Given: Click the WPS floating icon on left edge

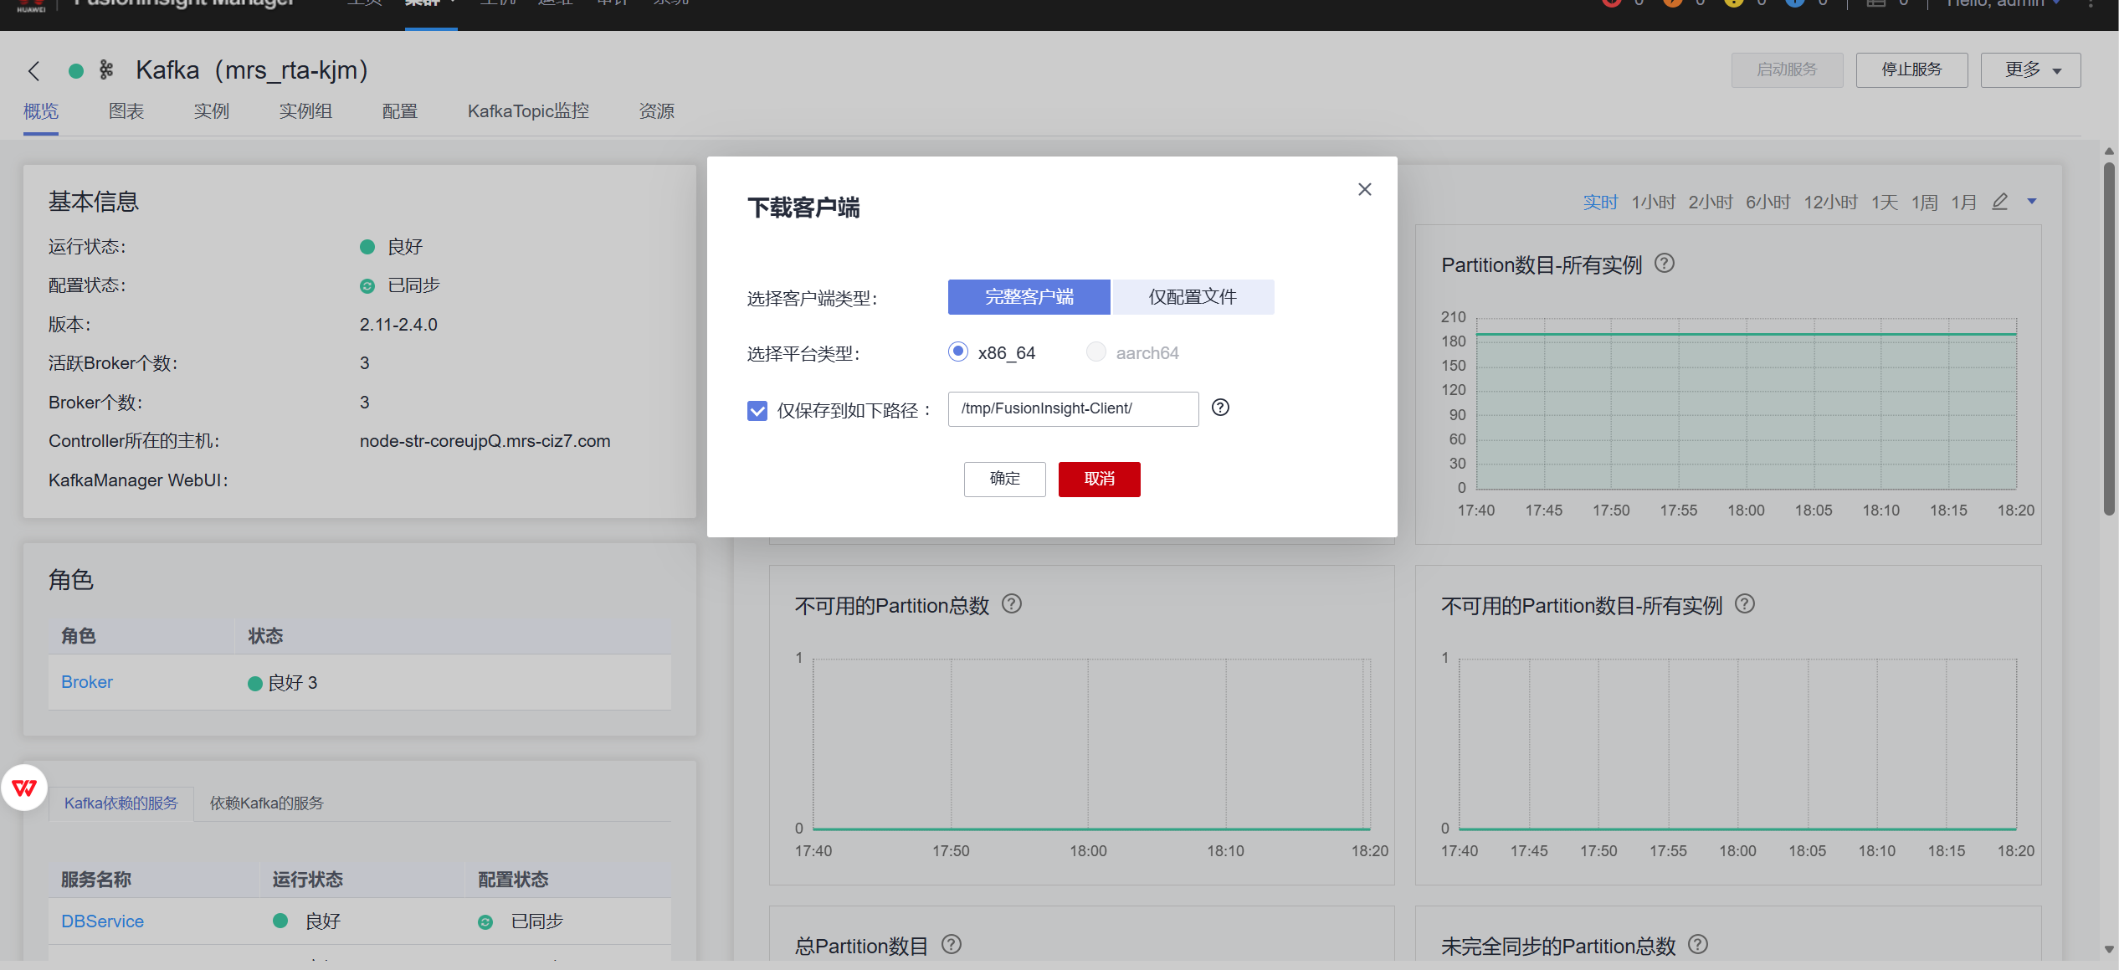Looking at the screenshot, I should (x=23, y=788).
